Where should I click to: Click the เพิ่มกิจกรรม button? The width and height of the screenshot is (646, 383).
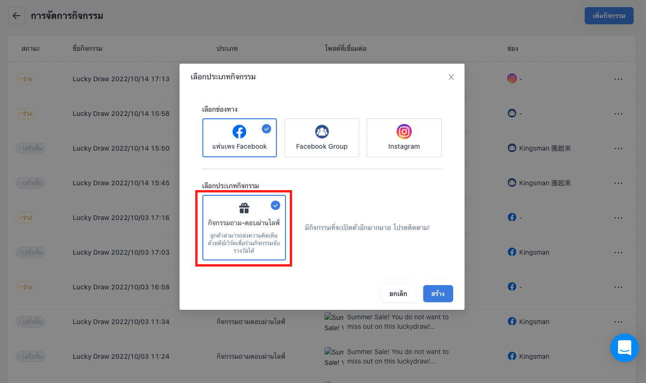tap(609, 16)
